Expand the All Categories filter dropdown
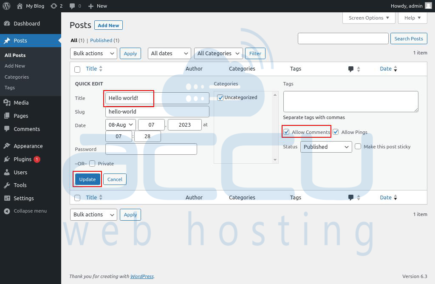This screenshot has height=284, width=435. coord(218,53)
